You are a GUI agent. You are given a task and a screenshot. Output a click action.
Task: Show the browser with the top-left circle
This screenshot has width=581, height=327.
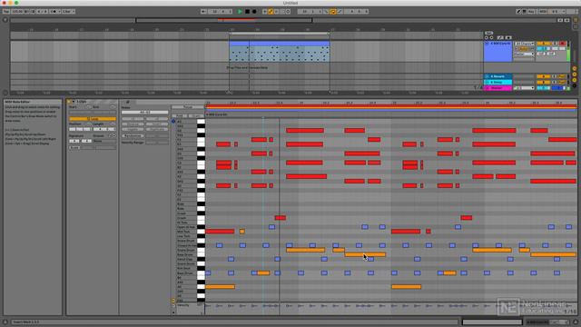5,20
